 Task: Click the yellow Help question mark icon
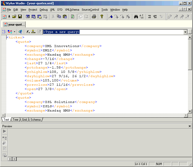tap(102, 17)
